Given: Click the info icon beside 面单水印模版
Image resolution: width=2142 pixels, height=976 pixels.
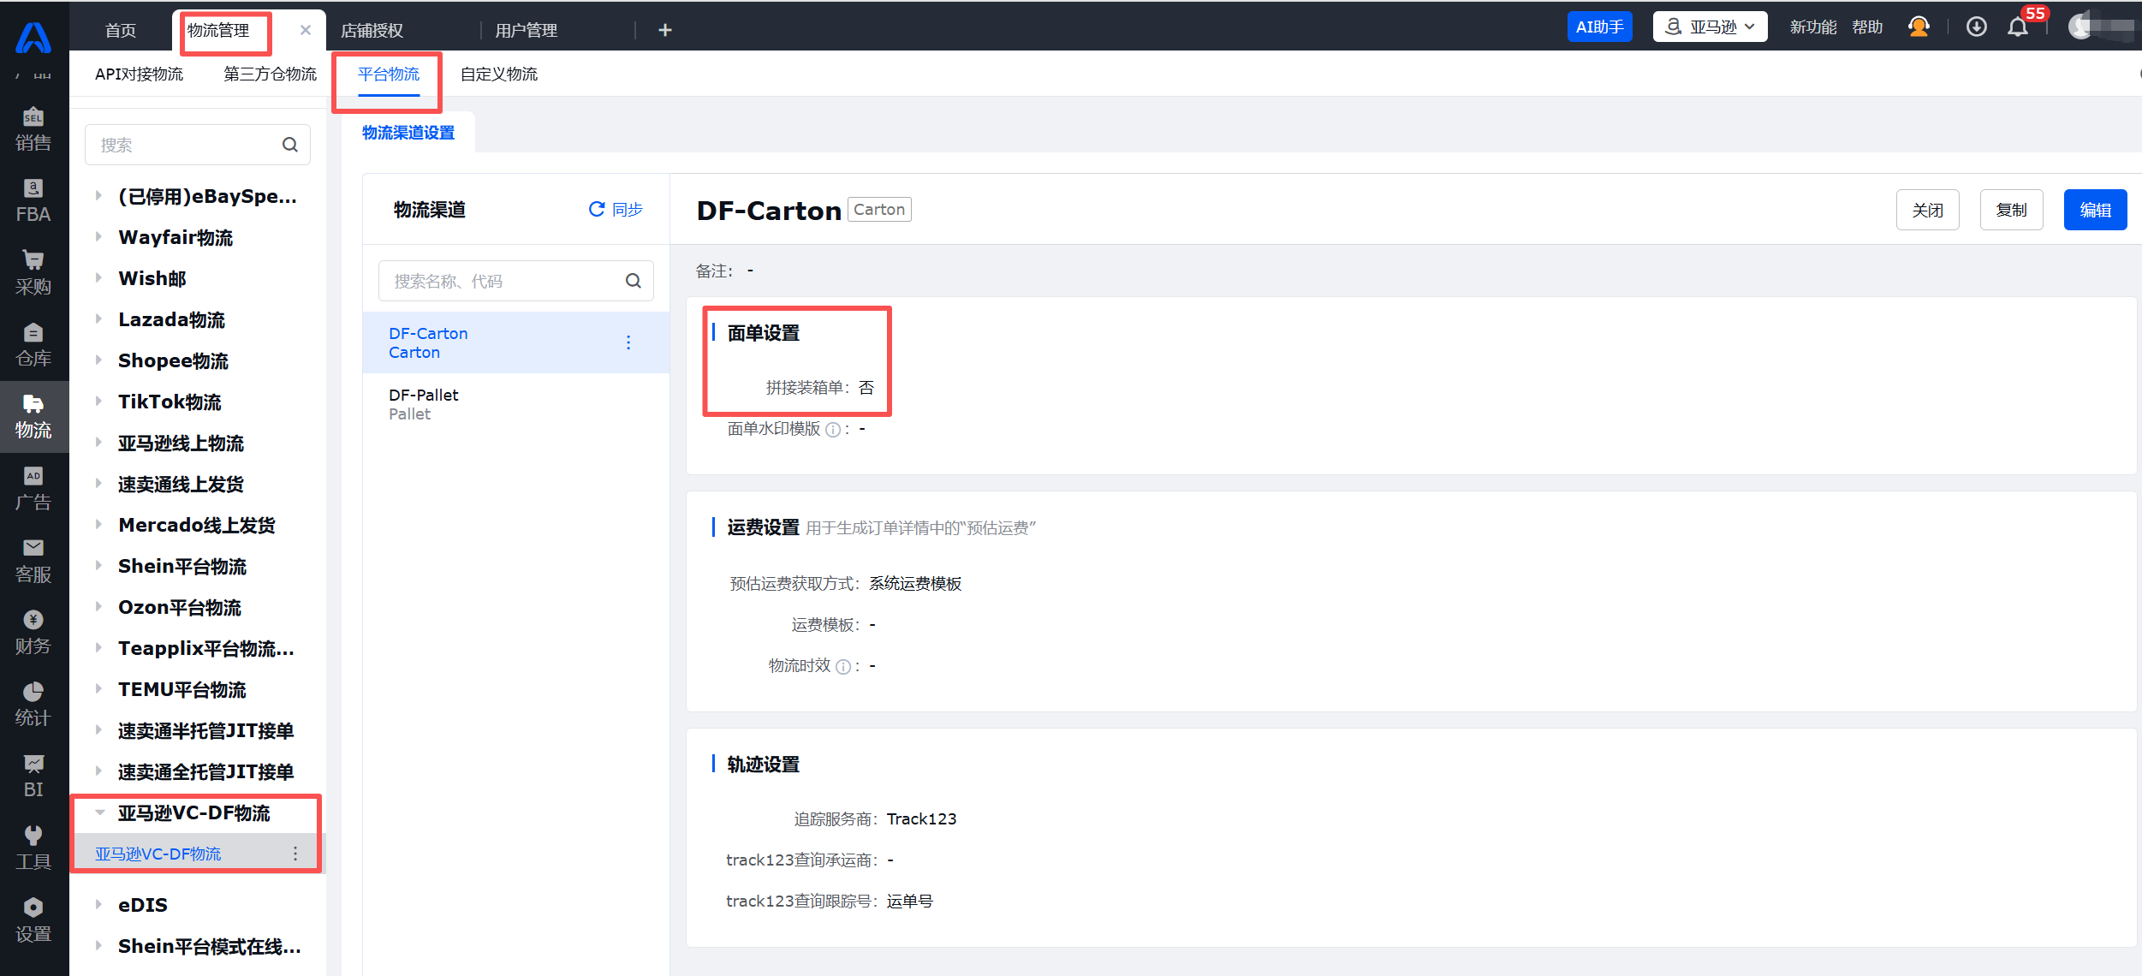Looking at the screenshot, I should (833, 430).
